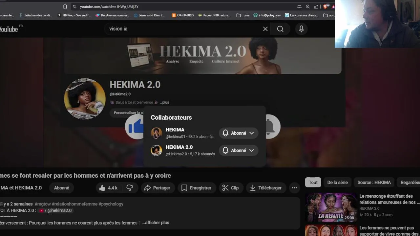420x236 pixels.
Task: Open russe bookmarks folder
Action: click(x=243, y=15)
